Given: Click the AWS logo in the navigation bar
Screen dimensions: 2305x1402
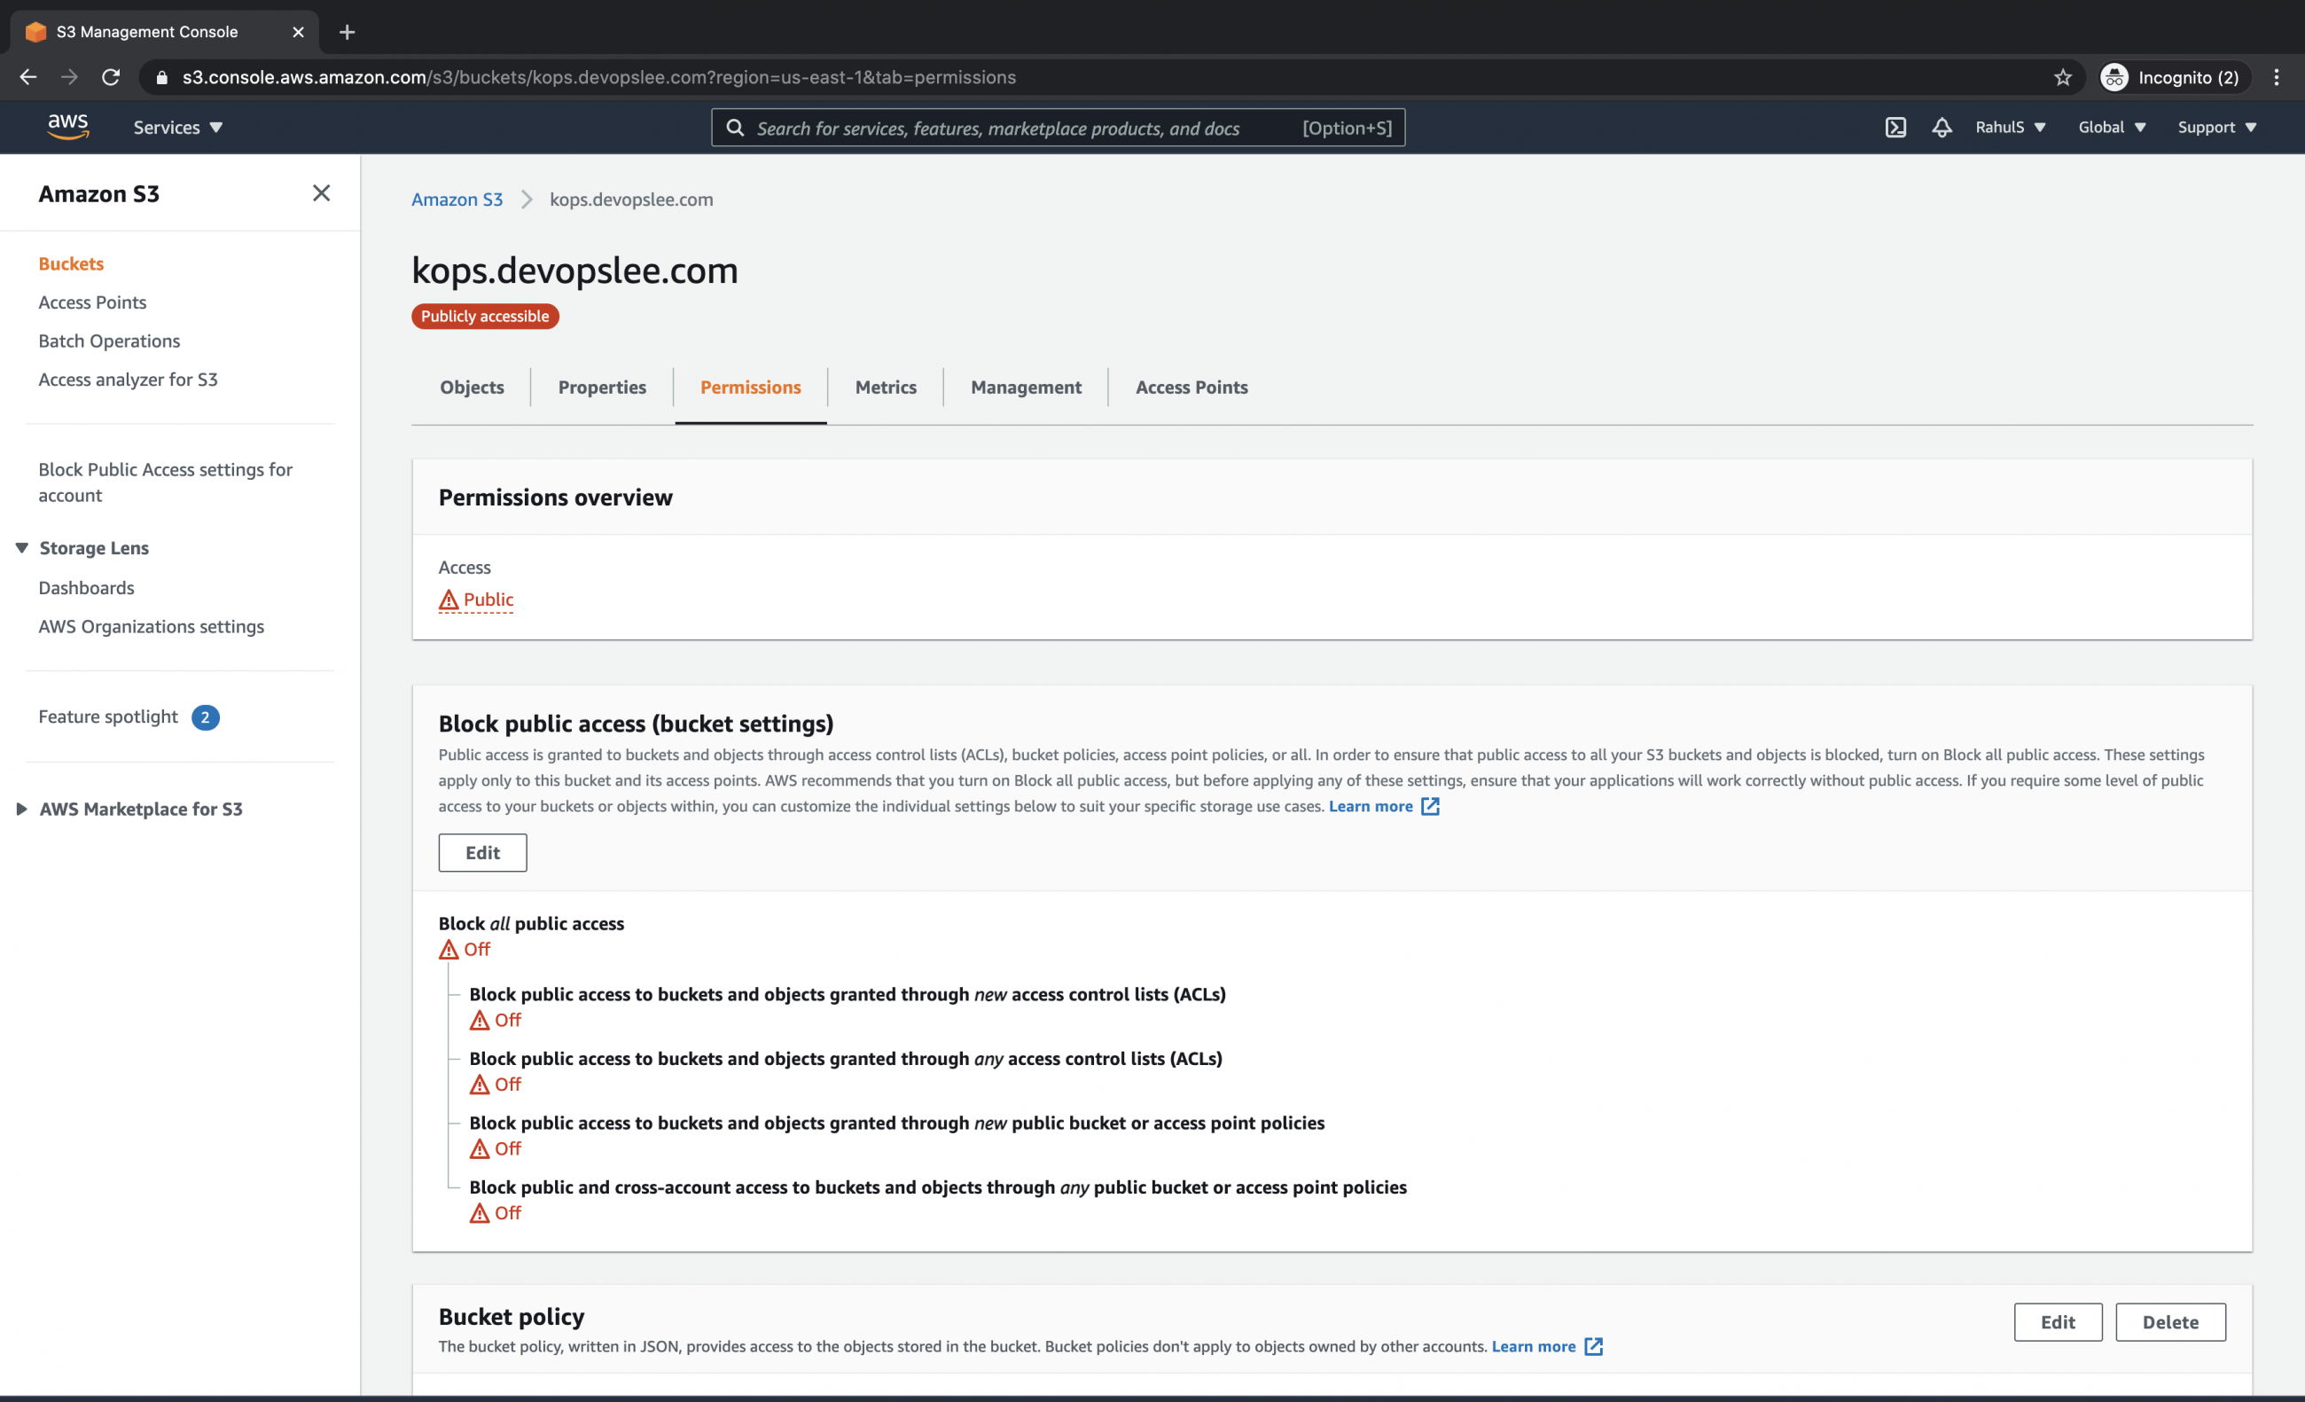Looking at the screenshot, I should click(x=66, y=126).
